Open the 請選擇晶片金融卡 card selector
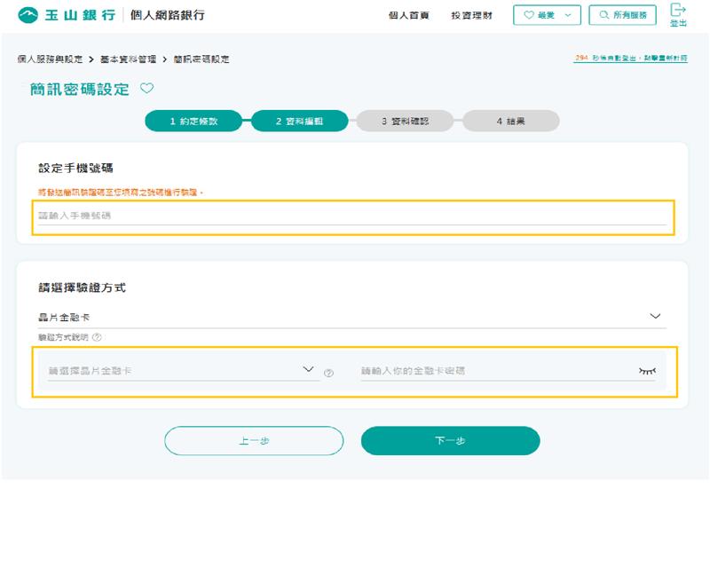Image resolution: width=710 pixels, height=575 pixels. 183,370
